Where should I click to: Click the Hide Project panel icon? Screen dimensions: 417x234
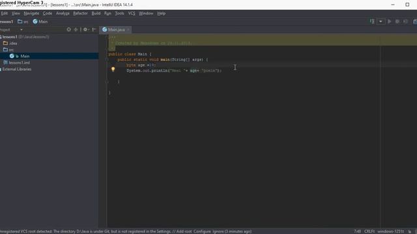pyautogui.click(x=94, y=29)
